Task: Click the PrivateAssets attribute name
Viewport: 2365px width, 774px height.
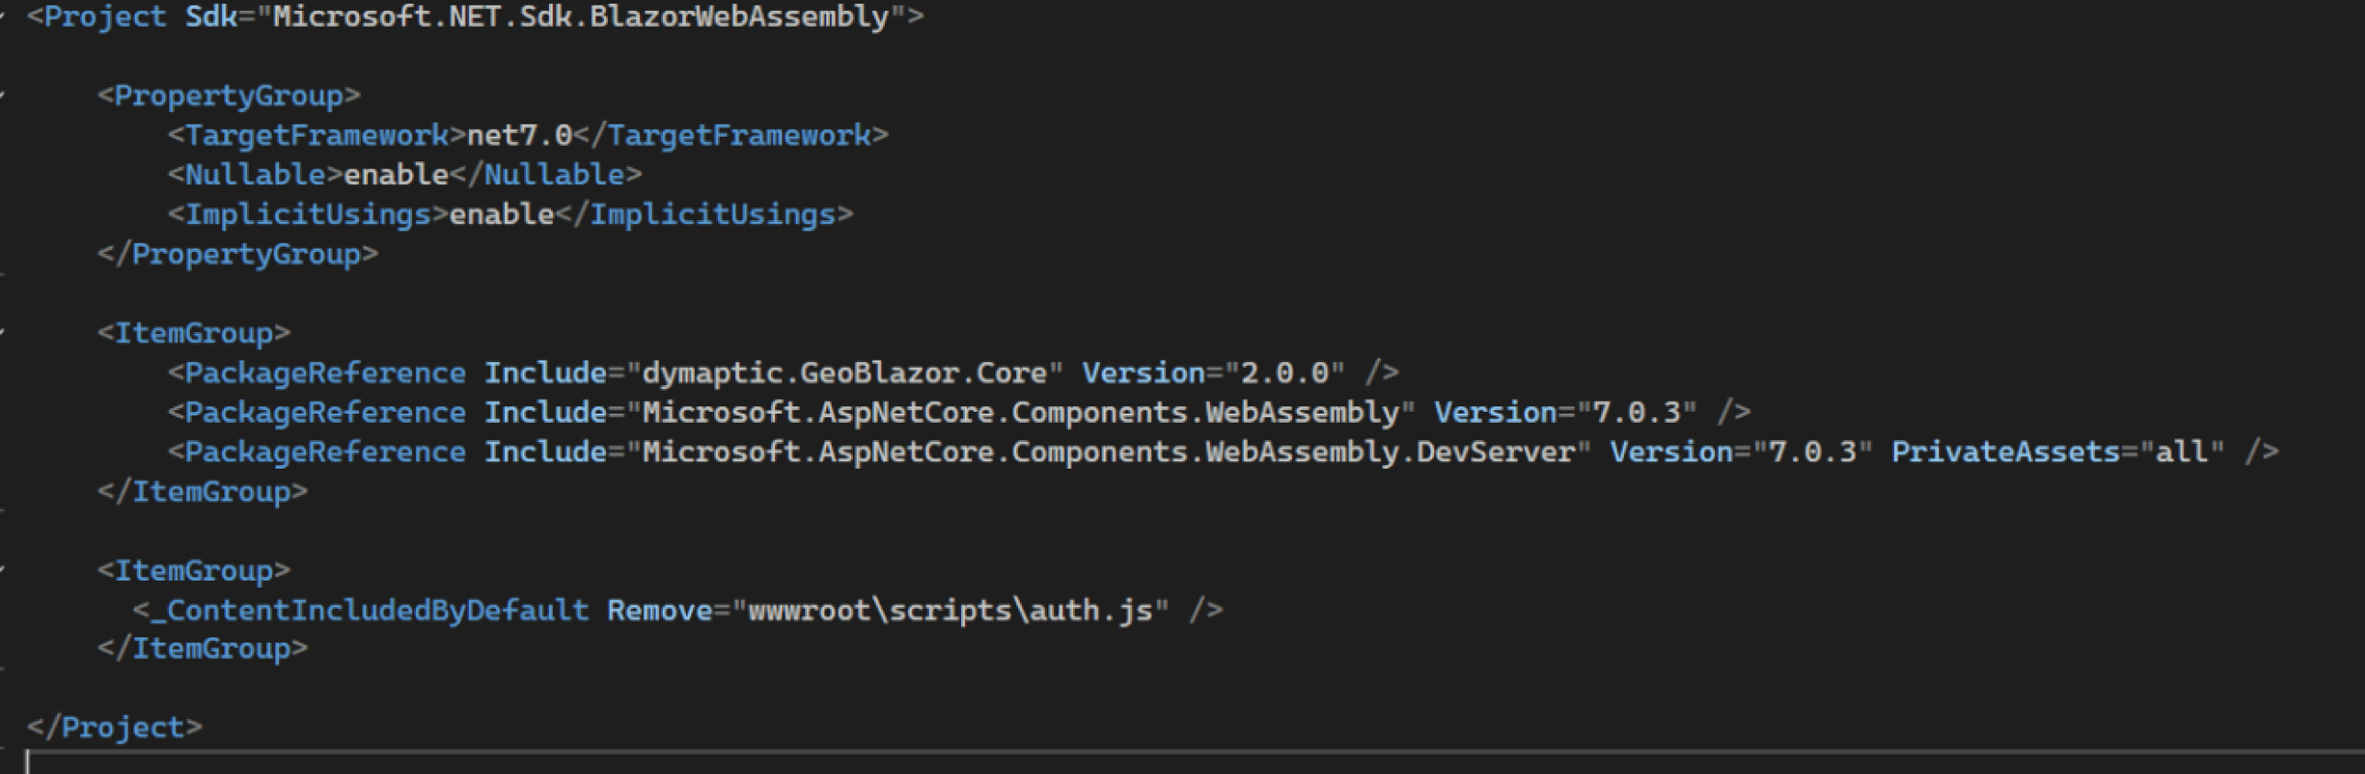Action: (2006, 452)
